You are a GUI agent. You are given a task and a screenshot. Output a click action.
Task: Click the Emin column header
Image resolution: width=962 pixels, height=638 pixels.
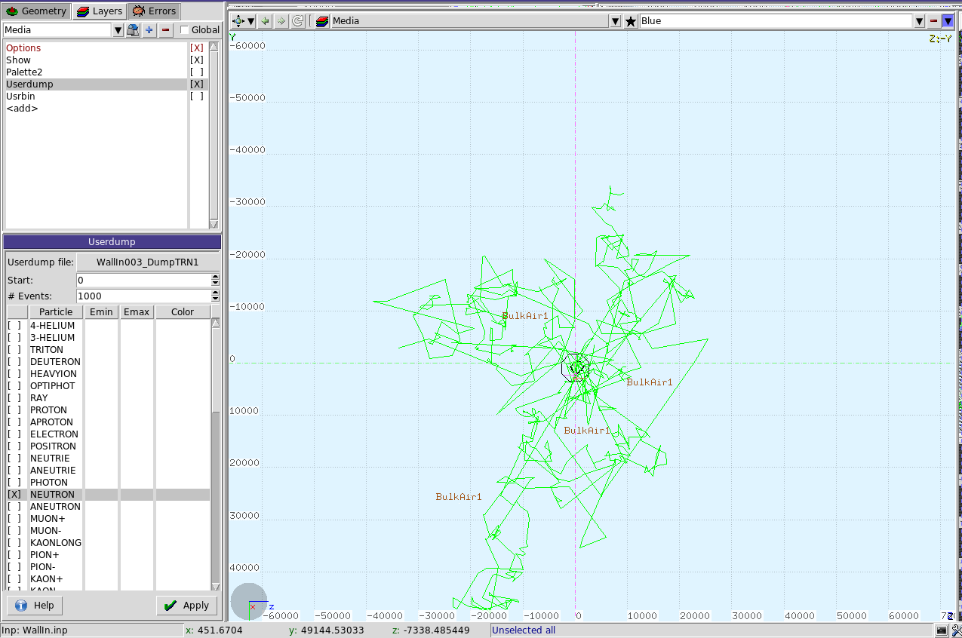(x=101, y=312)
